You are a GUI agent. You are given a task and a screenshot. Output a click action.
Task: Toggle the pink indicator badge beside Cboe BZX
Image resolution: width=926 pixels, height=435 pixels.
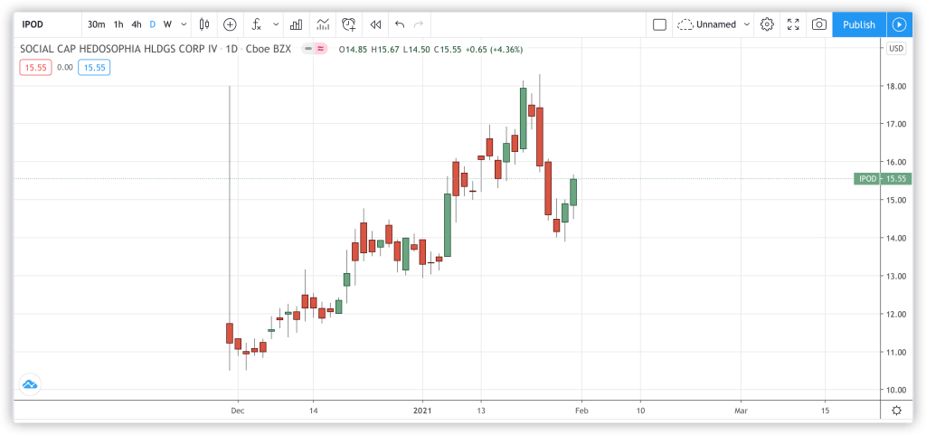point(322,49)
